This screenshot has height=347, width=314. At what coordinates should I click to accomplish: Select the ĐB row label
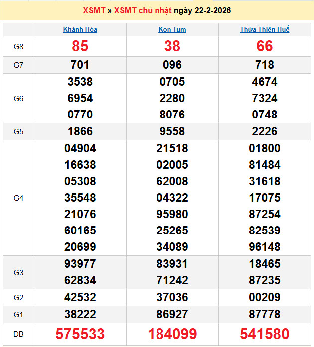tap(18, 334)
